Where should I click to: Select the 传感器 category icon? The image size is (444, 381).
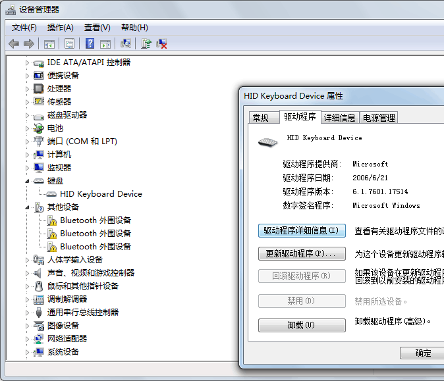39,101
